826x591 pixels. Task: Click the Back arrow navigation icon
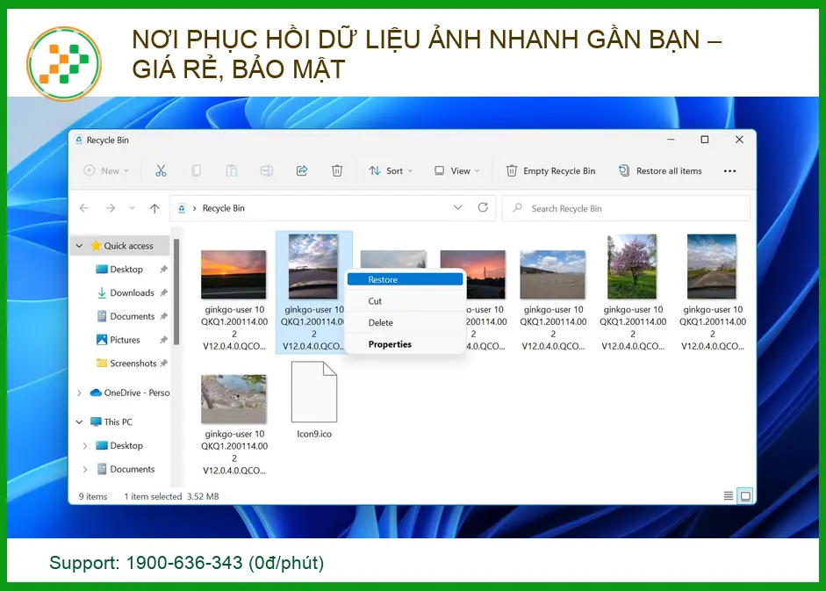click(x=84, y=208)
